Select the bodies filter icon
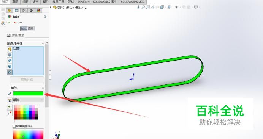 pyautogui.click(x=10, y=66)
